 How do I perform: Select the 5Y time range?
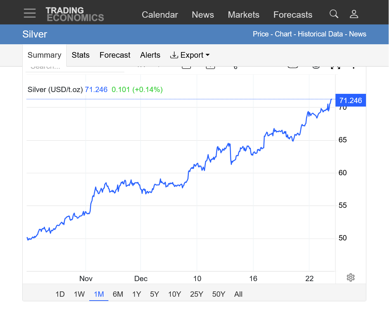tap(154, 294)
